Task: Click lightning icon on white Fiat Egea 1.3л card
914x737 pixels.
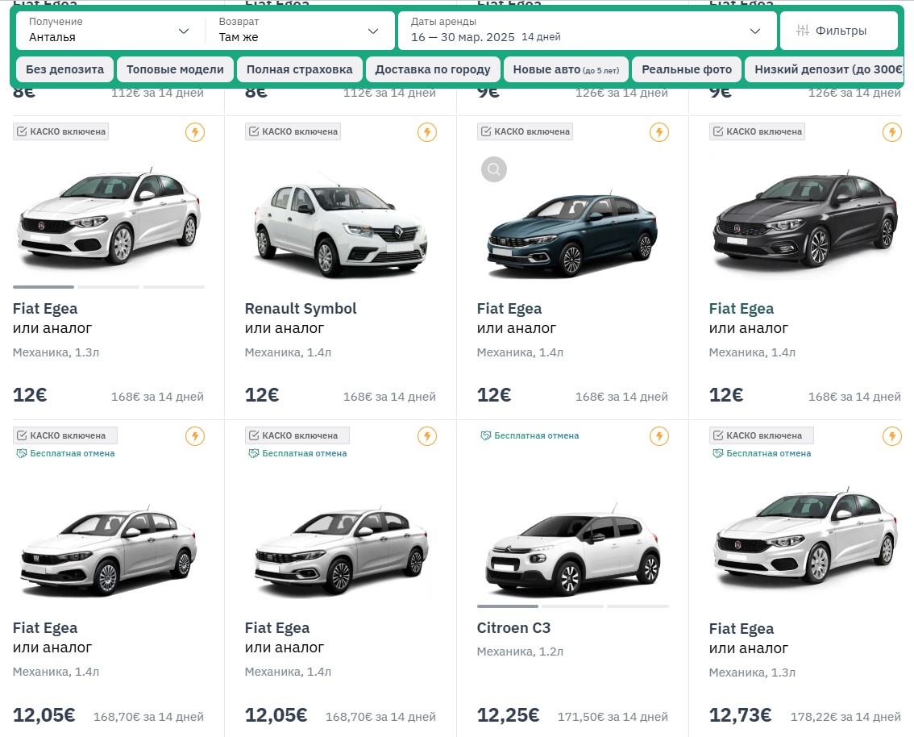Action: [195, 132]
